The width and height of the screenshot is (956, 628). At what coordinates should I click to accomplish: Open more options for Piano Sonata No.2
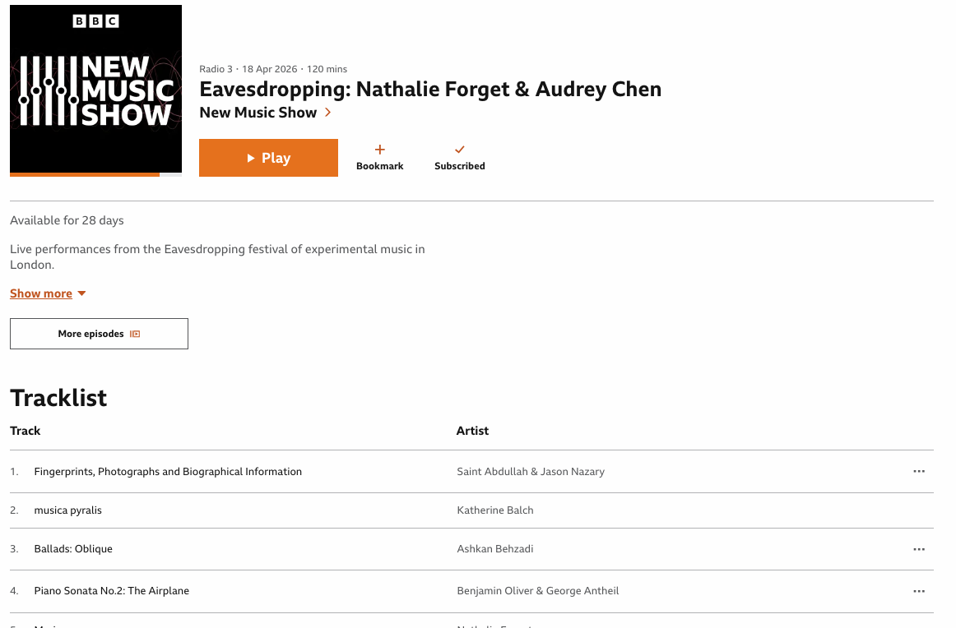pos(919,591)
